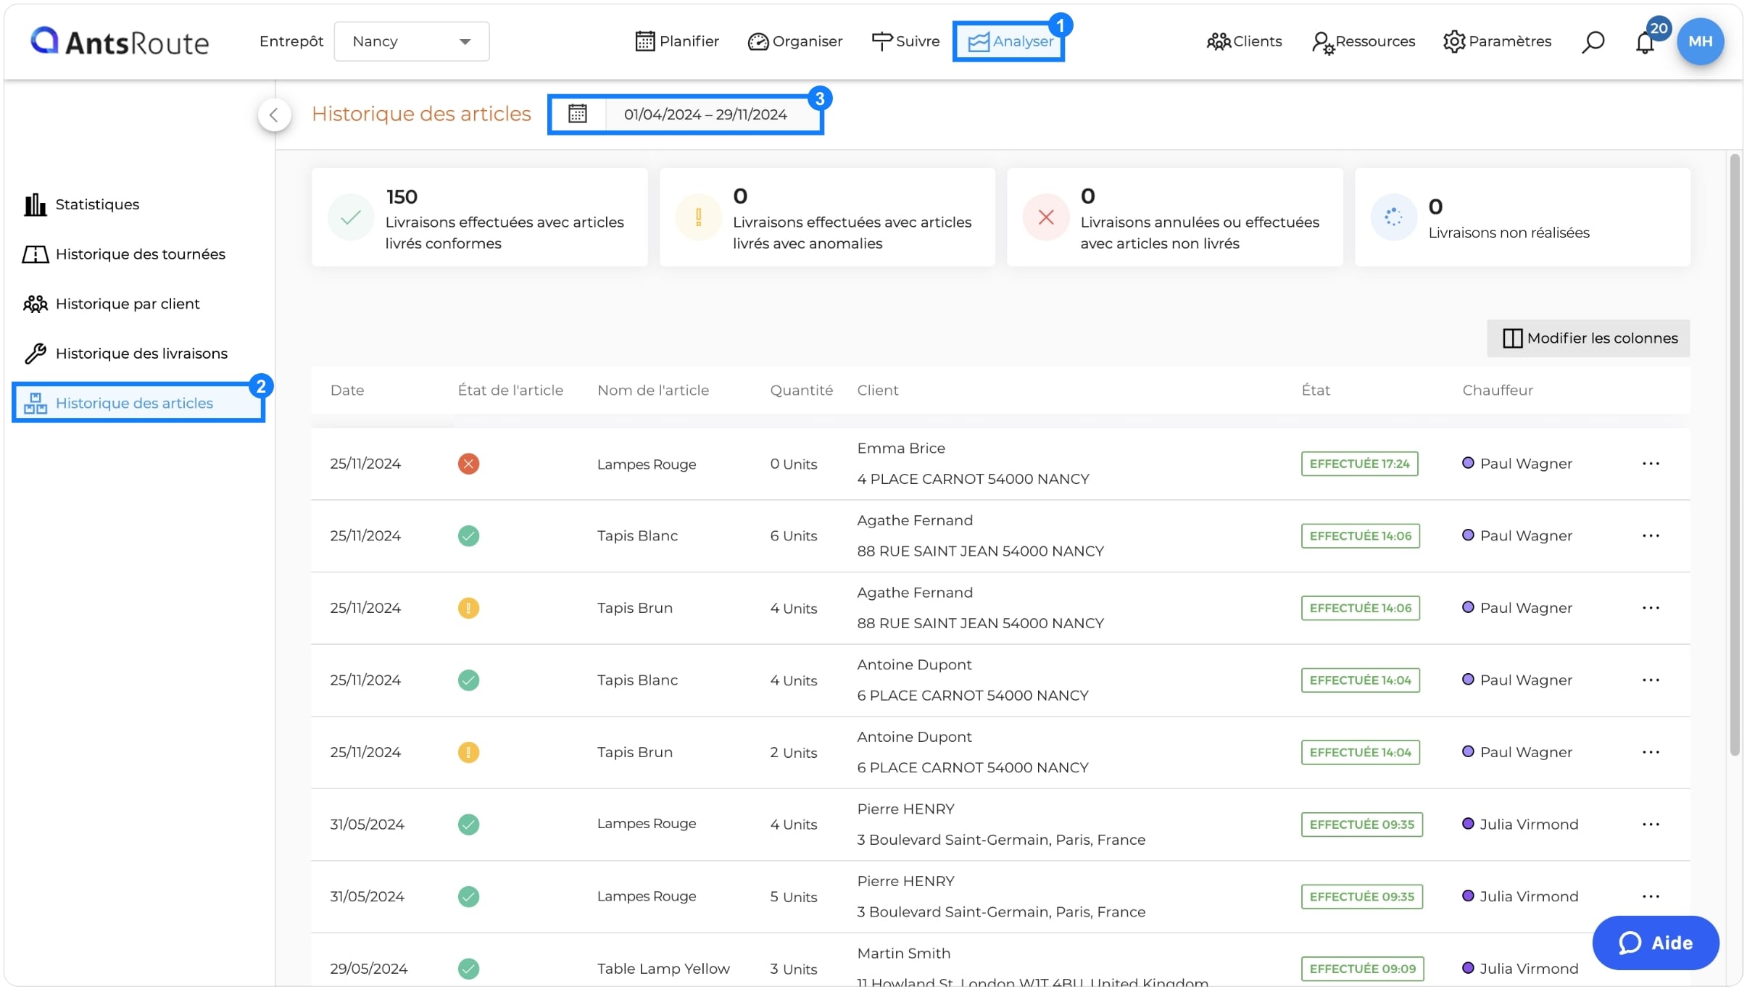
Task: Open Paramètres settings
Action: point(1497,41)
